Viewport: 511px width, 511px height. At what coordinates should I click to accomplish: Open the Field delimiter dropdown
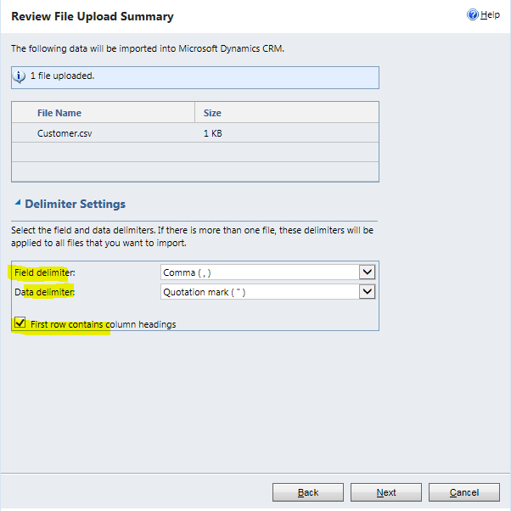(x=260, y=272)
